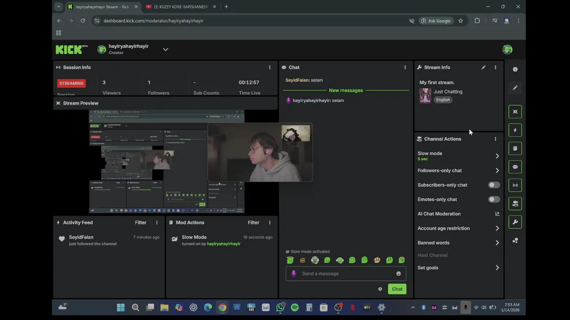This screenshot has width=570, height=320.
Task: Open chat settings gear icon
Action: [x=380, y=289]
